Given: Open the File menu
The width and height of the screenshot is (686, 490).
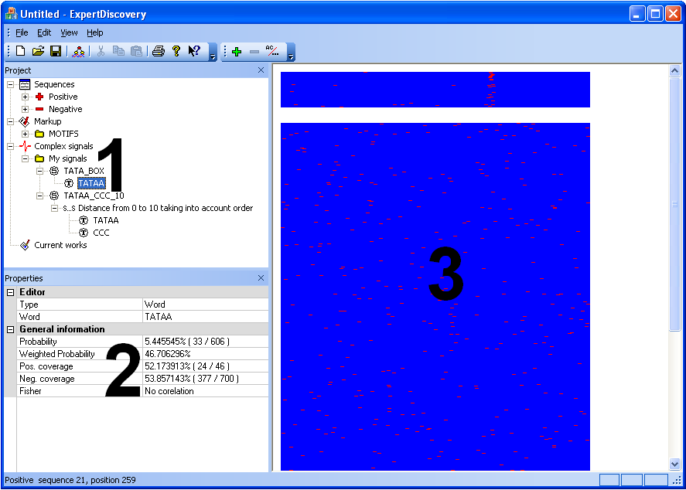Looking at the screenshot, I should point(22,32).
